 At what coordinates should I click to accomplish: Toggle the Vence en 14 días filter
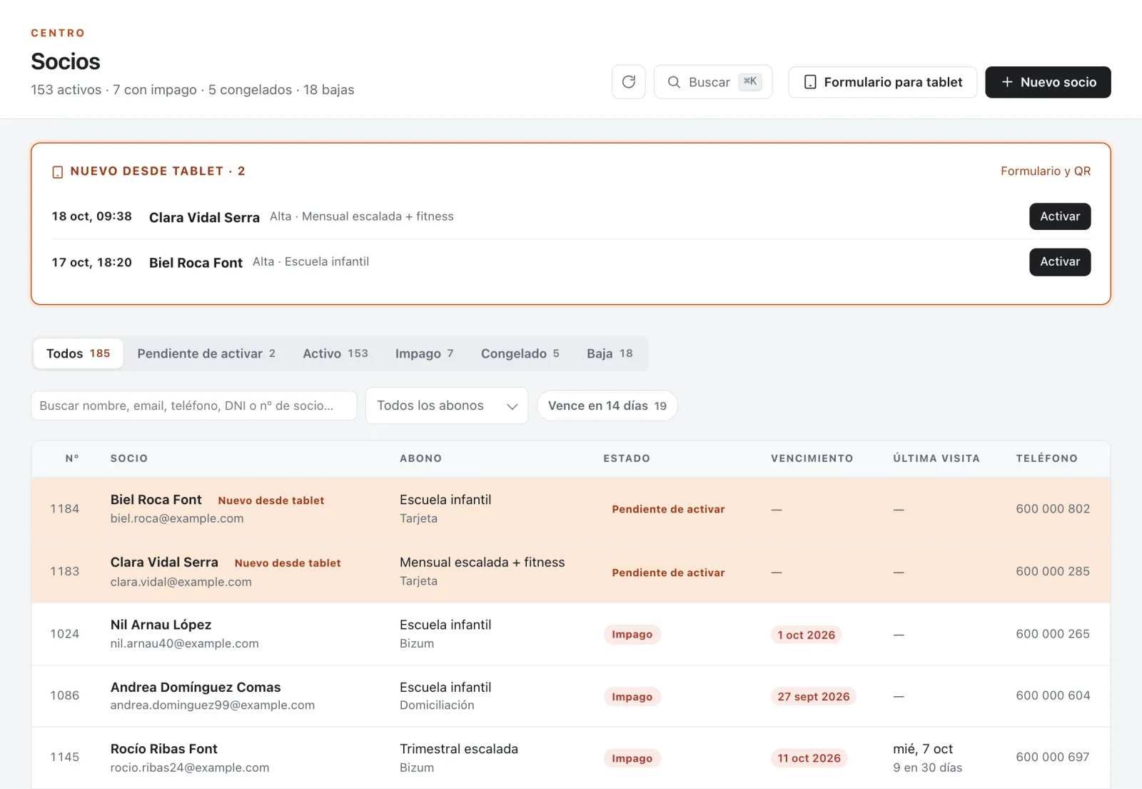point(607,406)
